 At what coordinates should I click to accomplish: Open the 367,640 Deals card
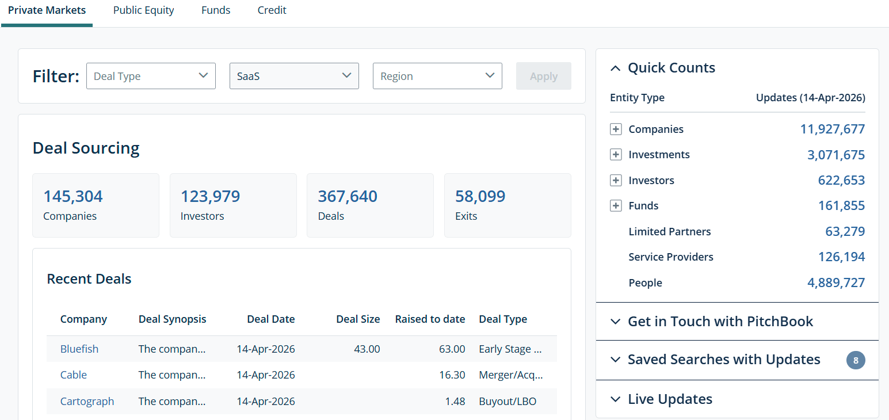[x=370, y=205]
